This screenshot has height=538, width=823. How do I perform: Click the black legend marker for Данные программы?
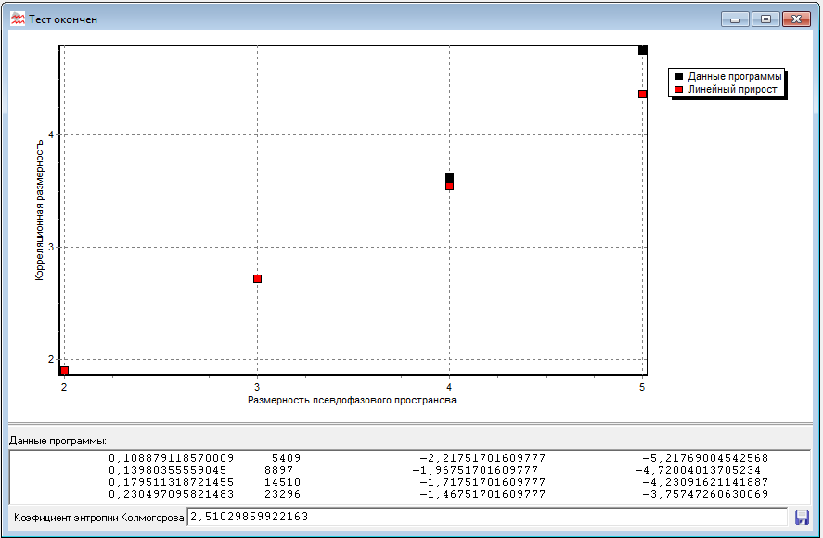(679, 76)
